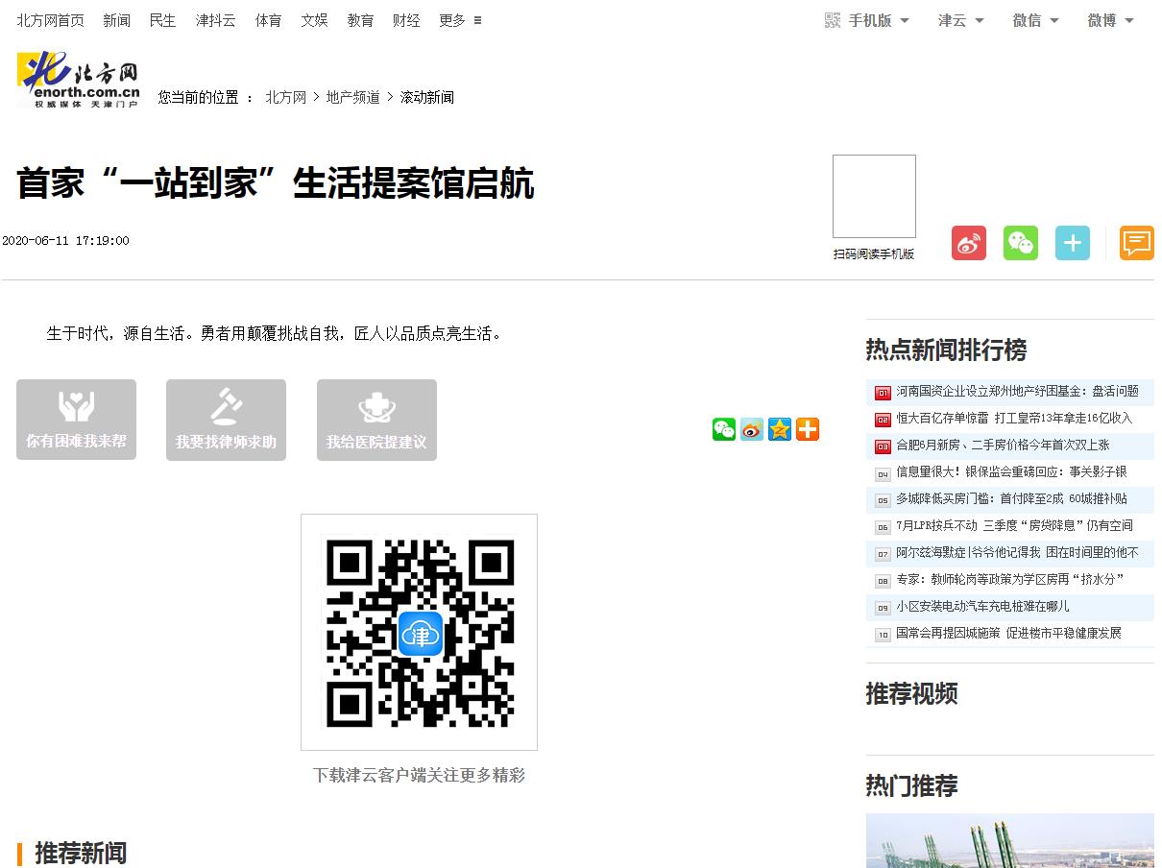The width and height of the screenshot is (1162, 868).
Task: Click the caption 下载津云客户端关注更多精彩
Action: pyautogui.click(x=419, y=775)
